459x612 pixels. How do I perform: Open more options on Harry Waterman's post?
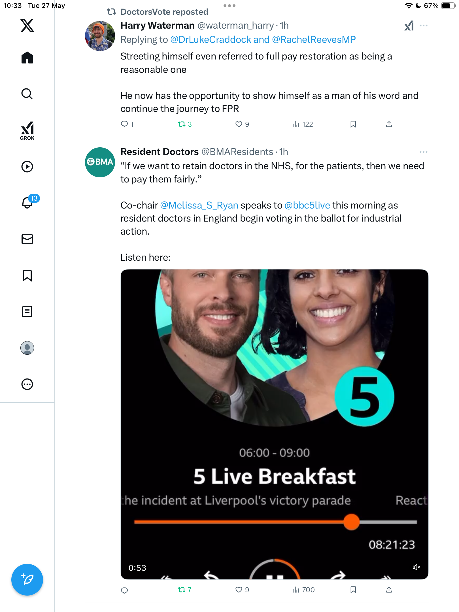[x=424, y=26]
